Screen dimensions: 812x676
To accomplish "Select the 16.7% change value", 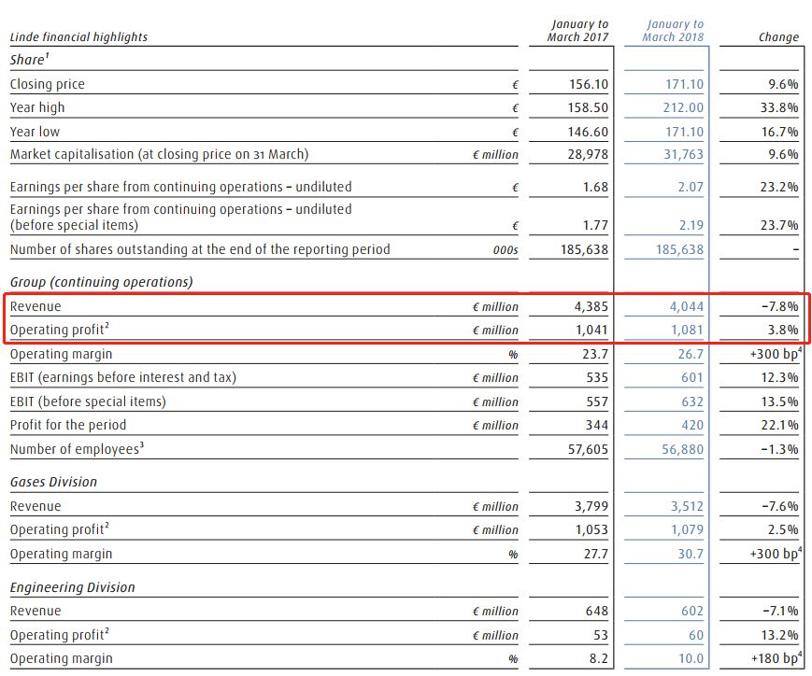I will [x=779, y=132].
